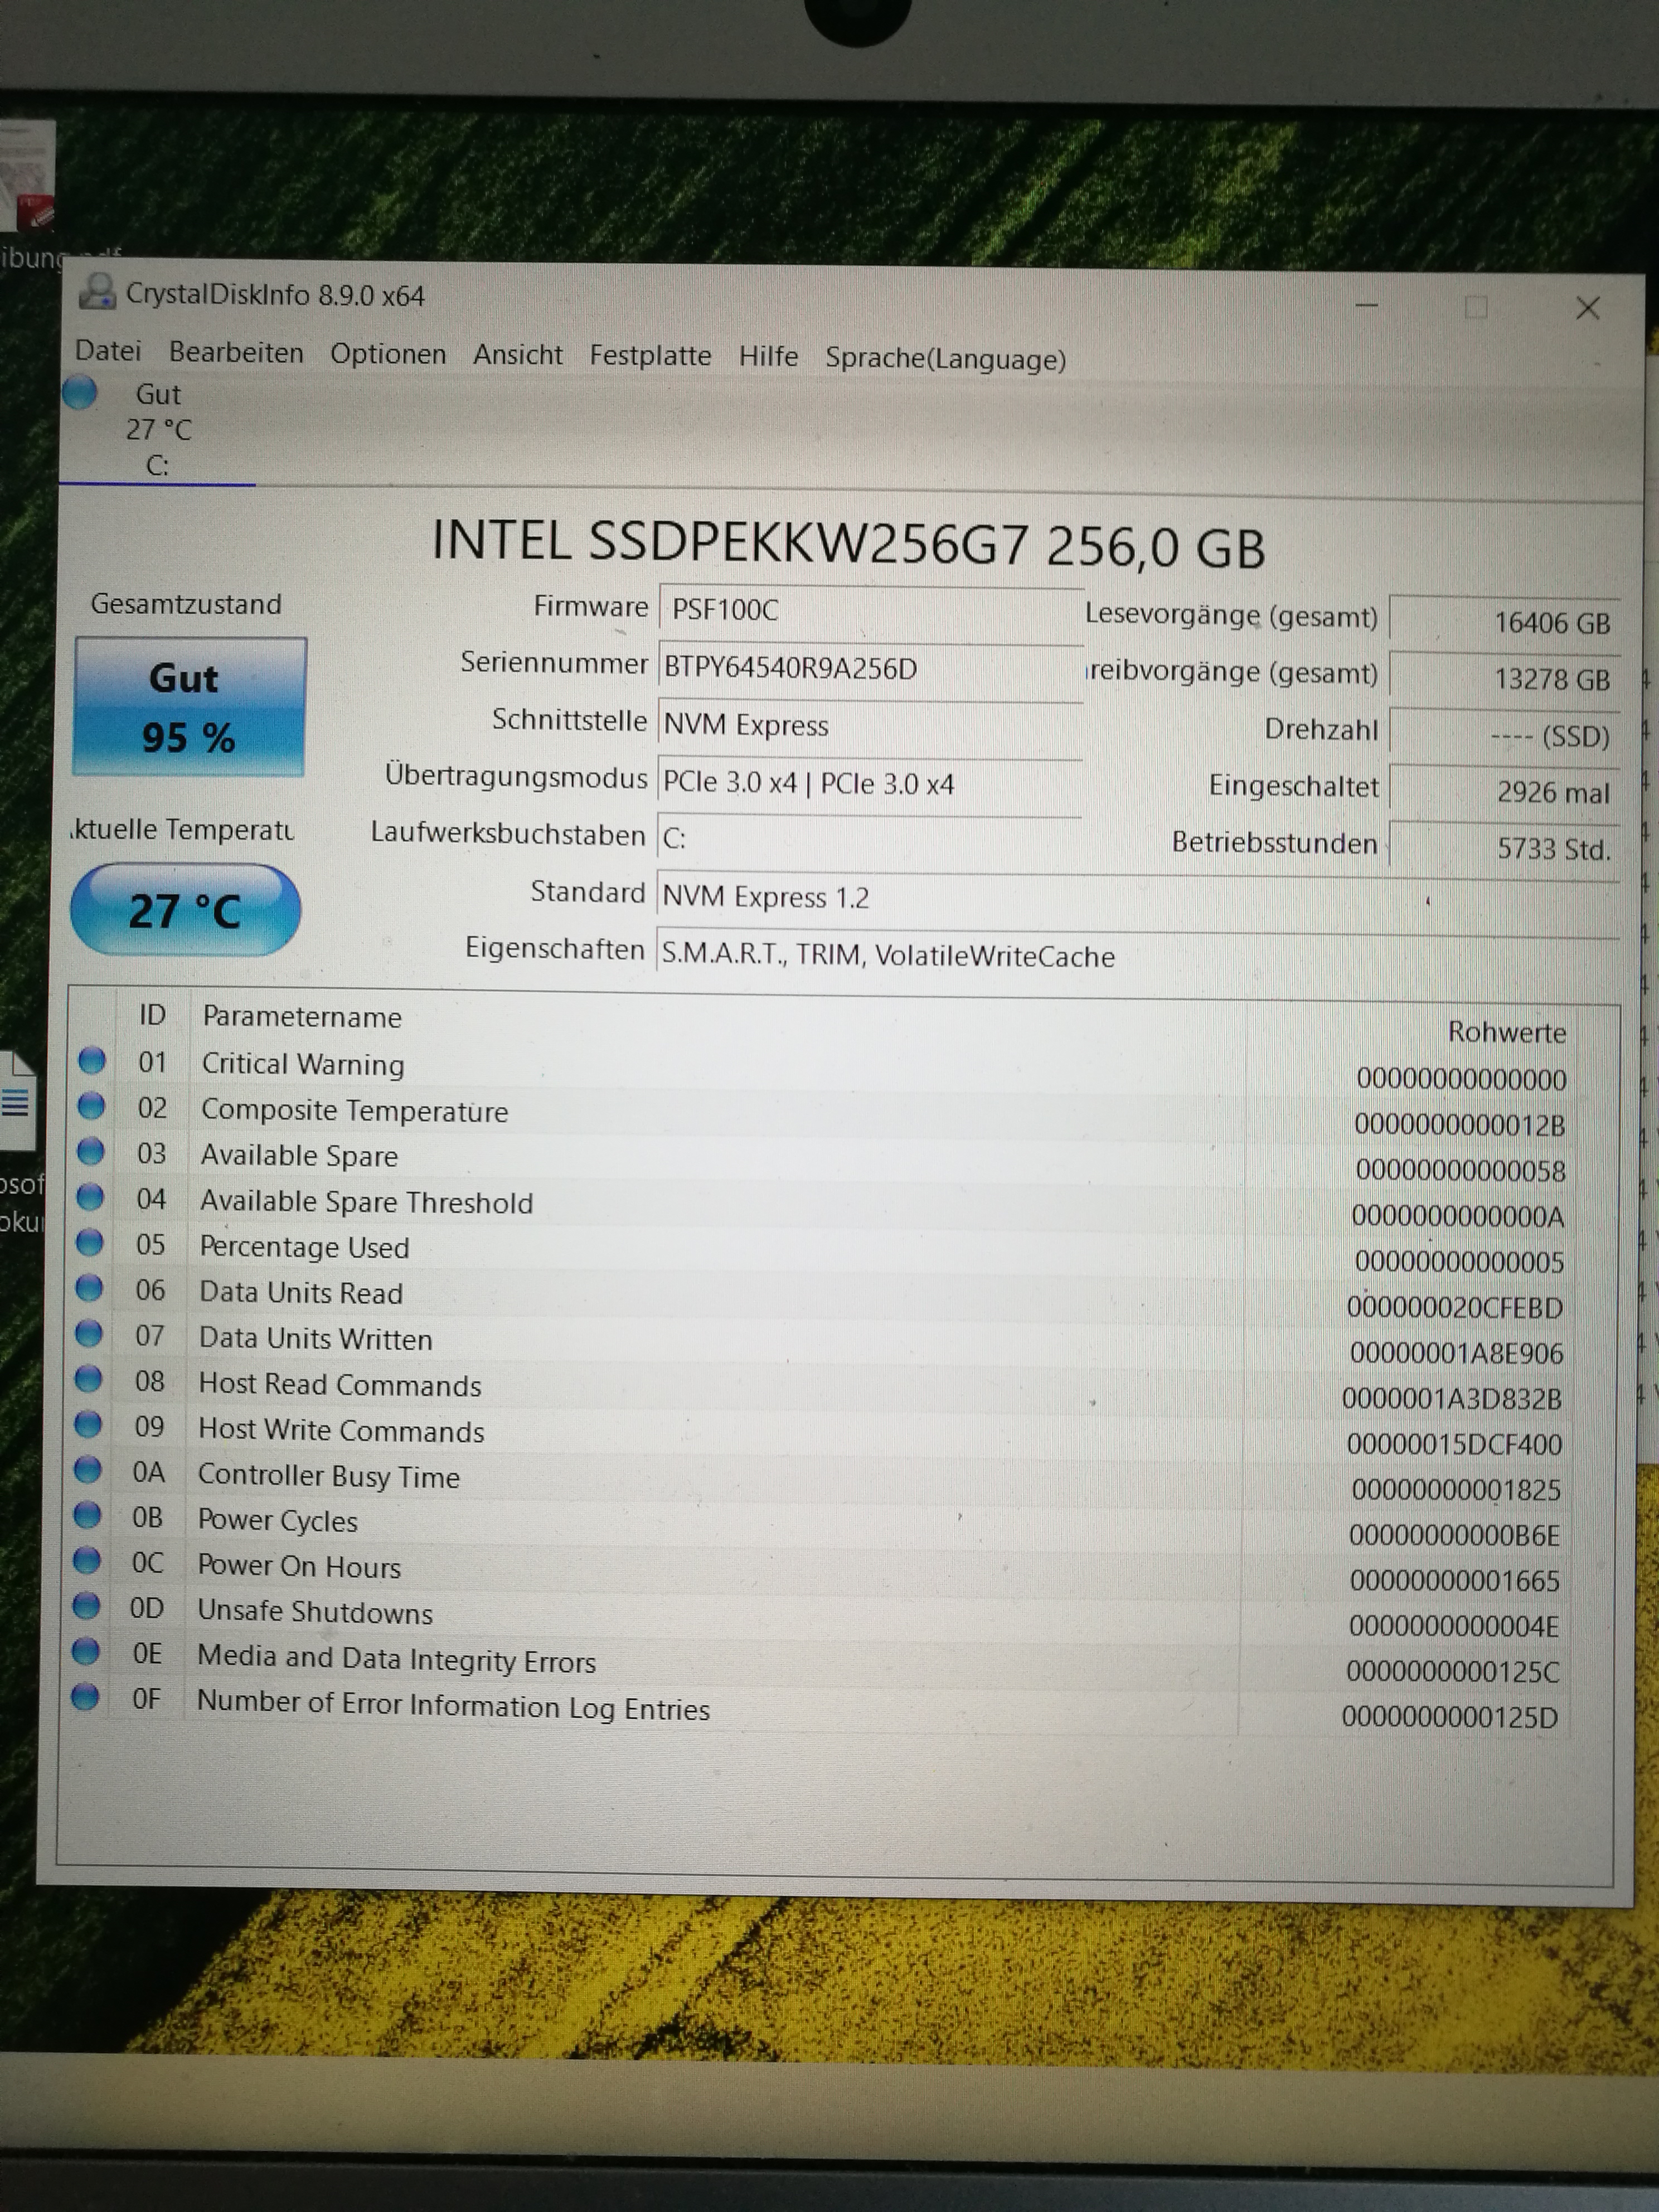Open the Bearbeiten menu

tap(236, 353)
